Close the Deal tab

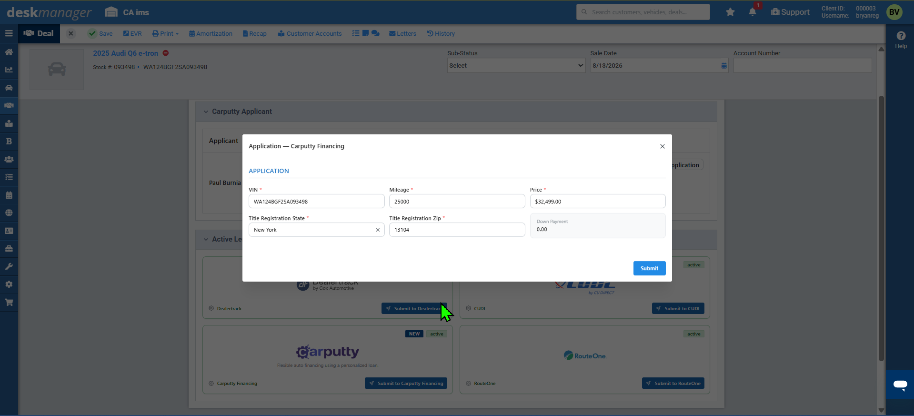(70, 33)
